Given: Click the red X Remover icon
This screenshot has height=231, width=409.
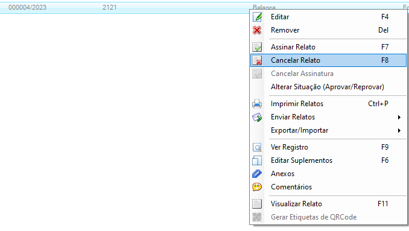Looking at the screenshot, I should [x=257, y=30].
